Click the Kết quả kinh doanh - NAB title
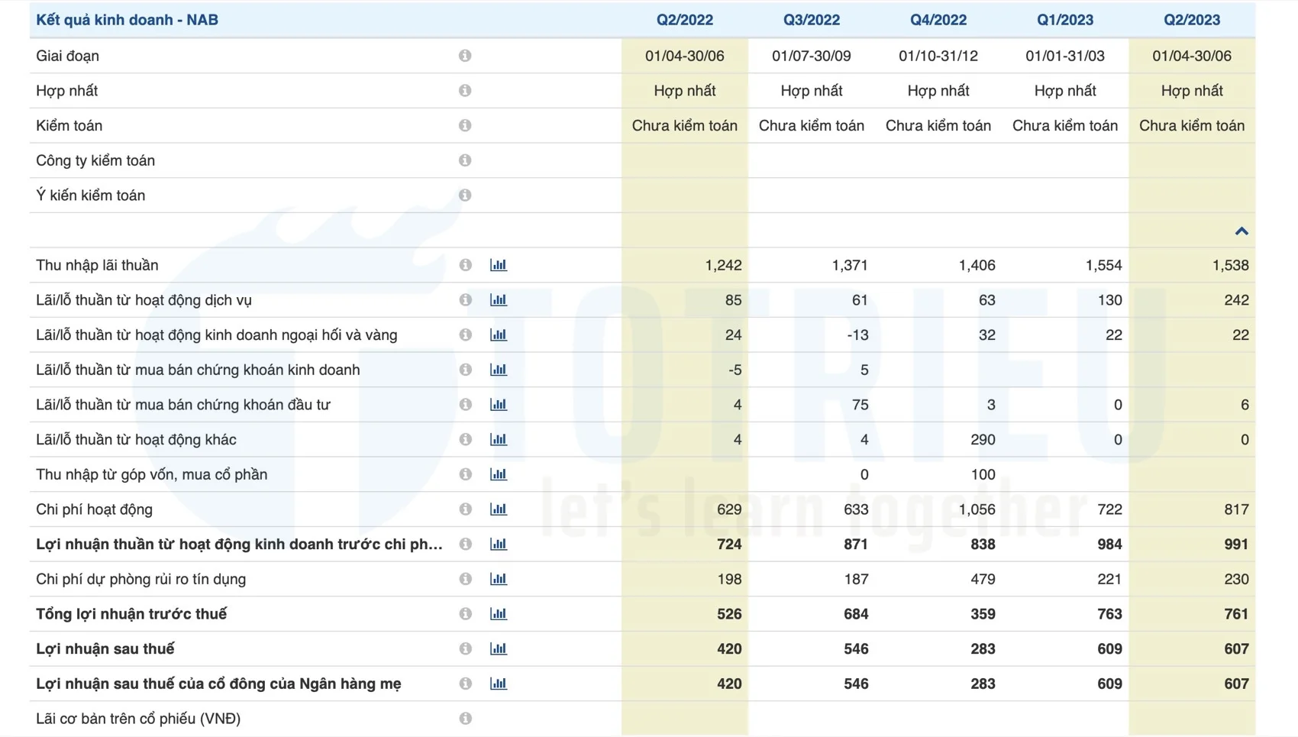The width and height of the screenshot is (1298, 737). 127,20
